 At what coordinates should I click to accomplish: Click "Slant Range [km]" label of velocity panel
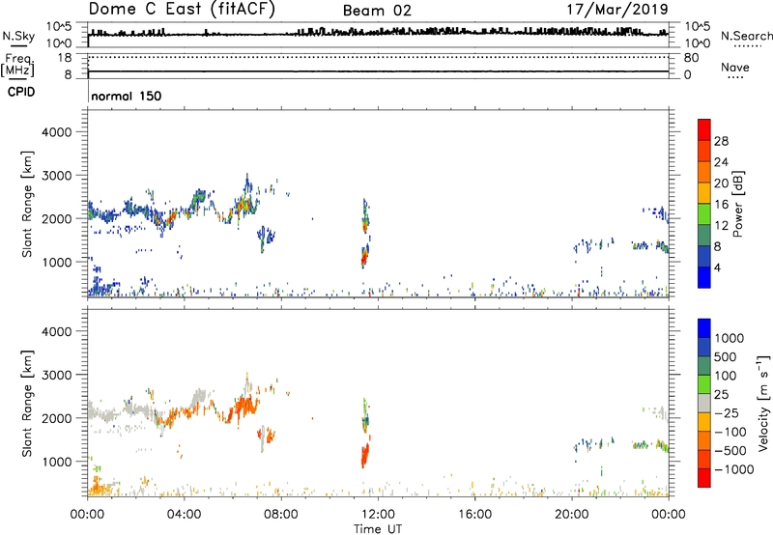[x=27, y=404]
